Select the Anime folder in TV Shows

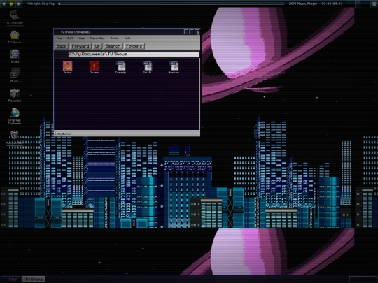pyautogui.click(x=67, y=66)
